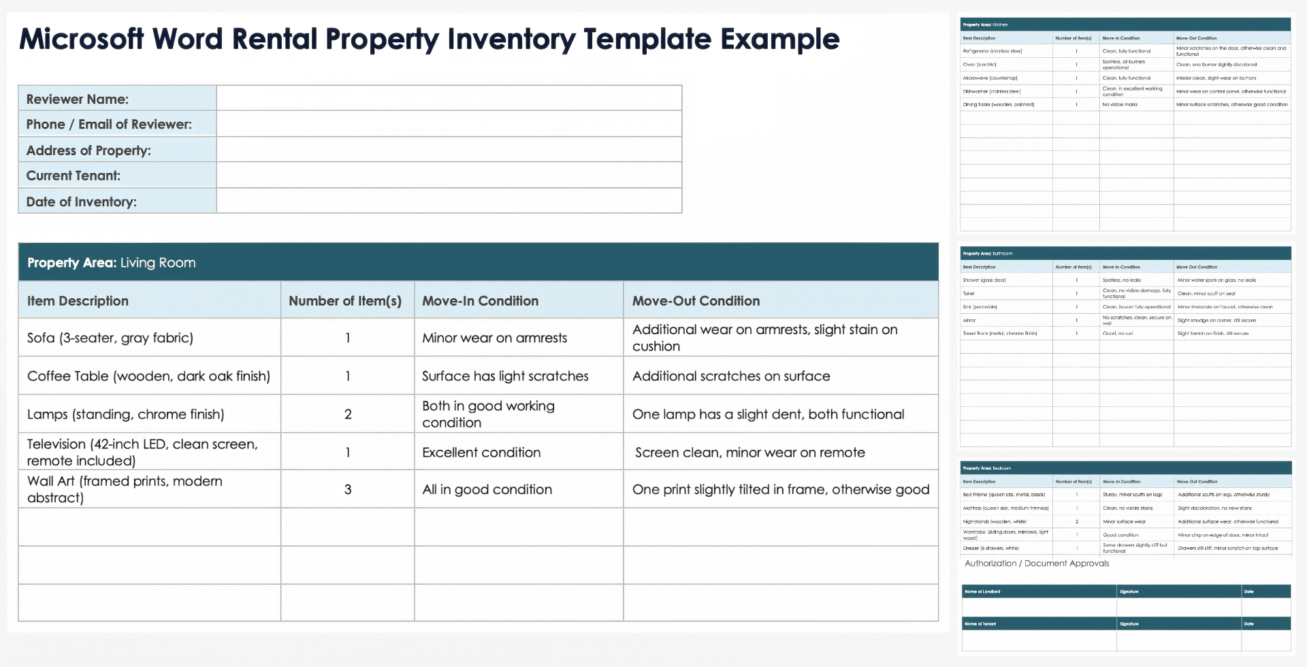The width and height of the screenshot is (1307, 667).
Task: Select the 'Oven (electric)' row in Kitchen table
Action: [x=1125, y=65]
